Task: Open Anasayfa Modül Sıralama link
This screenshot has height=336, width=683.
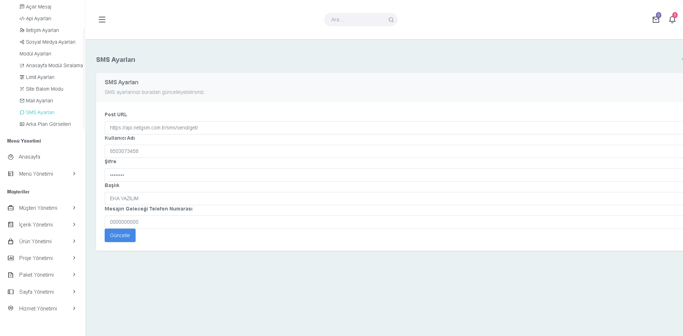Action: (54, 65)
